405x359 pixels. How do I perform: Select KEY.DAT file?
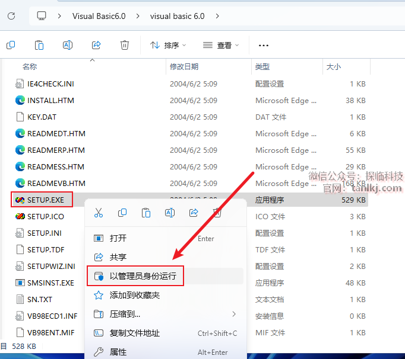pyautogui.click(x=42, y=117)
